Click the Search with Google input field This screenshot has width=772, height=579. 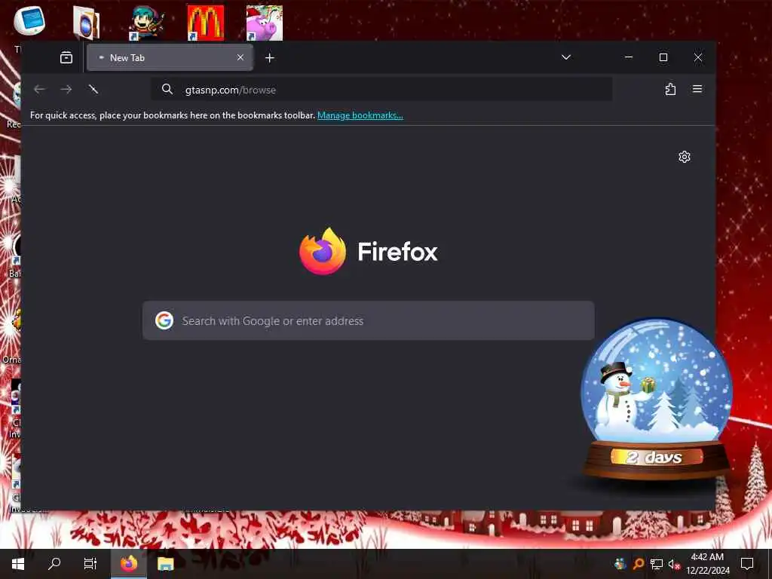click(x=368, y=320)
